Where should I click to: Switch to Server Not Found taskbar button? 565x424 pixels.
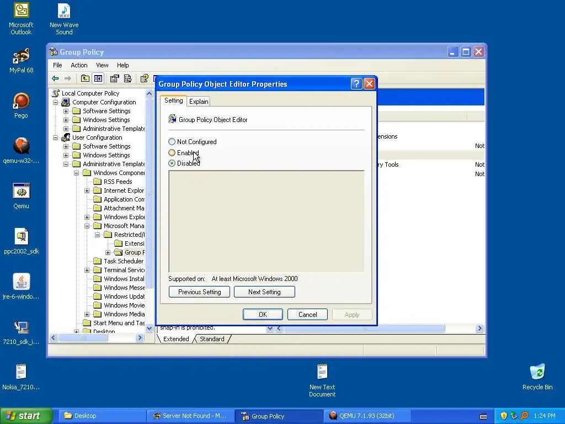tap(190, 416)
